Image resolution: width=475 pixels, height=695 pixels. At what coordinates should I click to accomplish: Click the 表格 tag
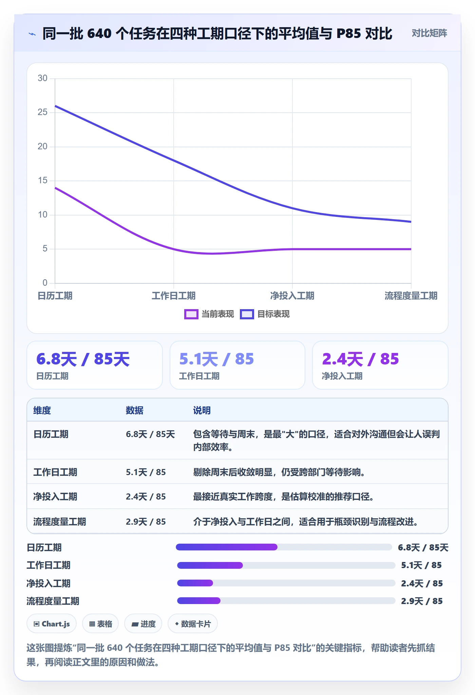click(x=100, y=624)
